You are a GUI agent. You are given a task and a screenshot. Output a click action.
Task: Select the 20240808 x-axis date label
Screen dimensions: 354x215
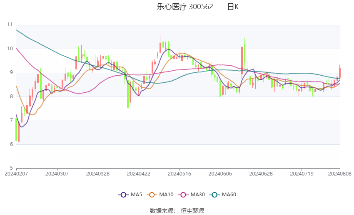tap(340, 174)
